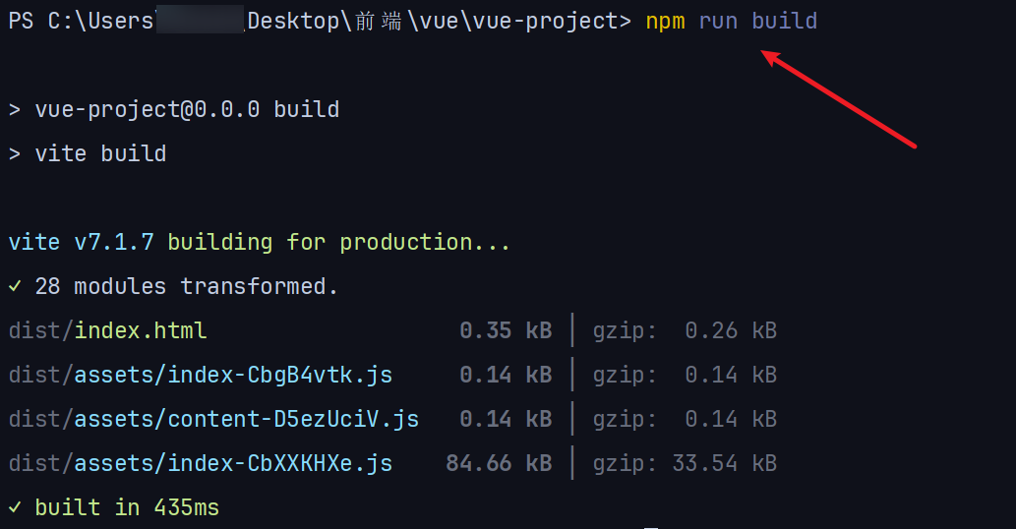Image resolution: width=1016 pixels, height=529 pixels.
Task: Click the "28 modules transformed." message
Action: point(187,286)
